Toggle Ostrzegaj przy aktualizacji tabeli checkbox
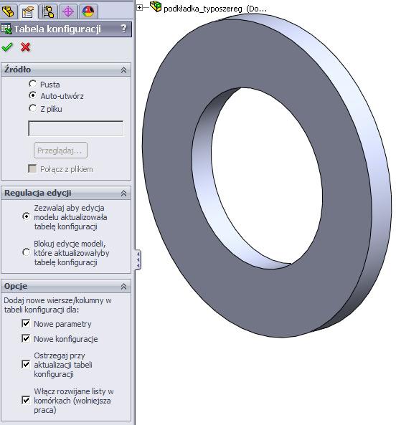This screenshot has height=425, width=396. 26,364
